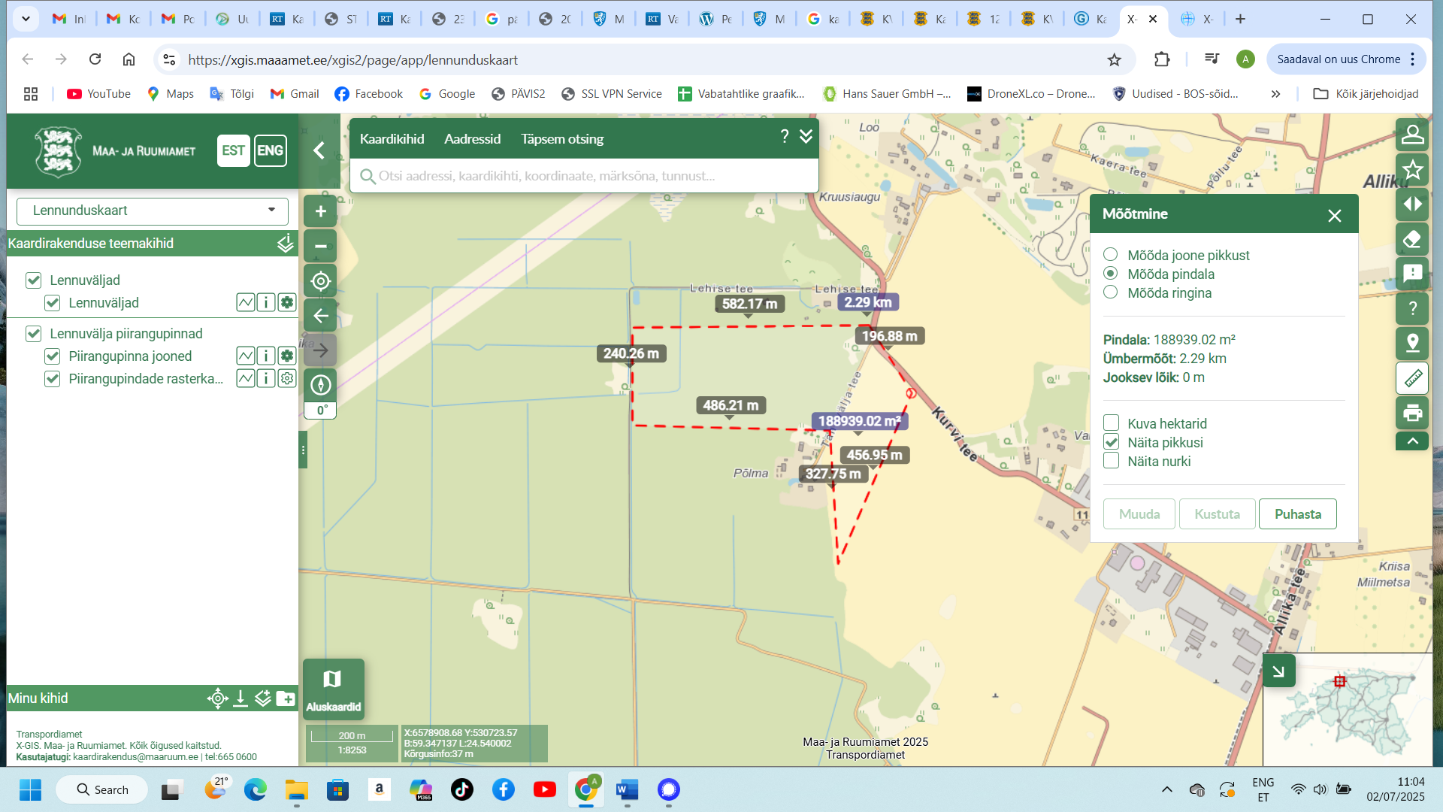Enable the Kuva hektarid checkbox
Viewport: 1443px width, 812px height.
(x=1111, y=423)
